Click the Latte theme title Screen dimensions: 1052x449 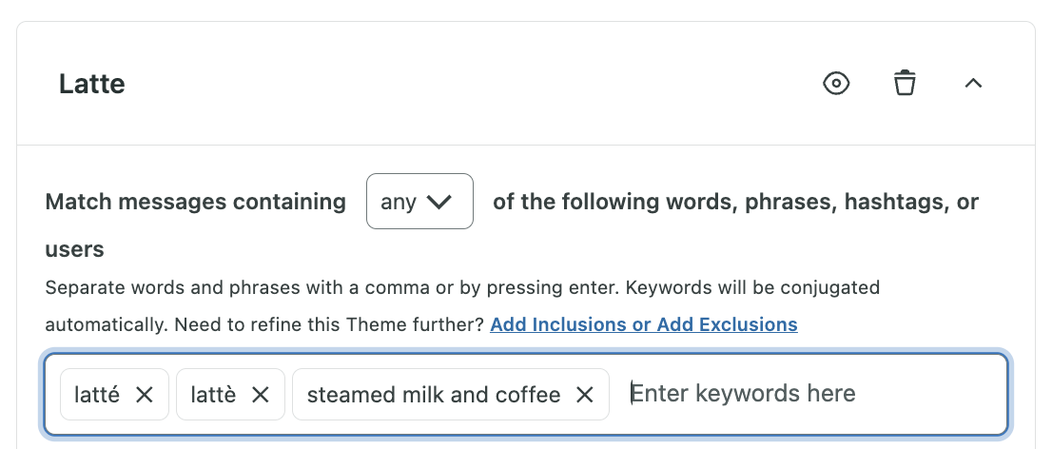92,84
